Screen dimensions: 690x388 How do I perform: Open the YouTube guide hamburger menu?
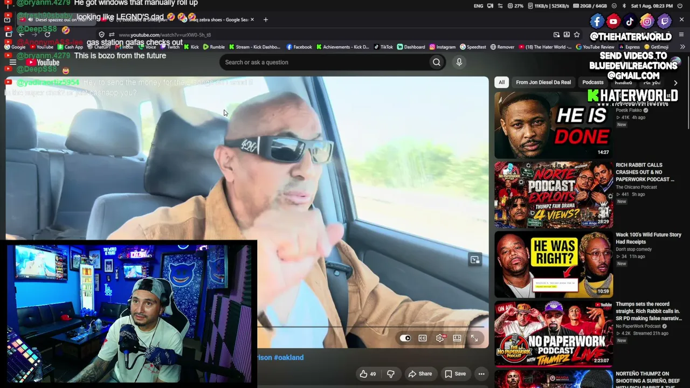13,63
